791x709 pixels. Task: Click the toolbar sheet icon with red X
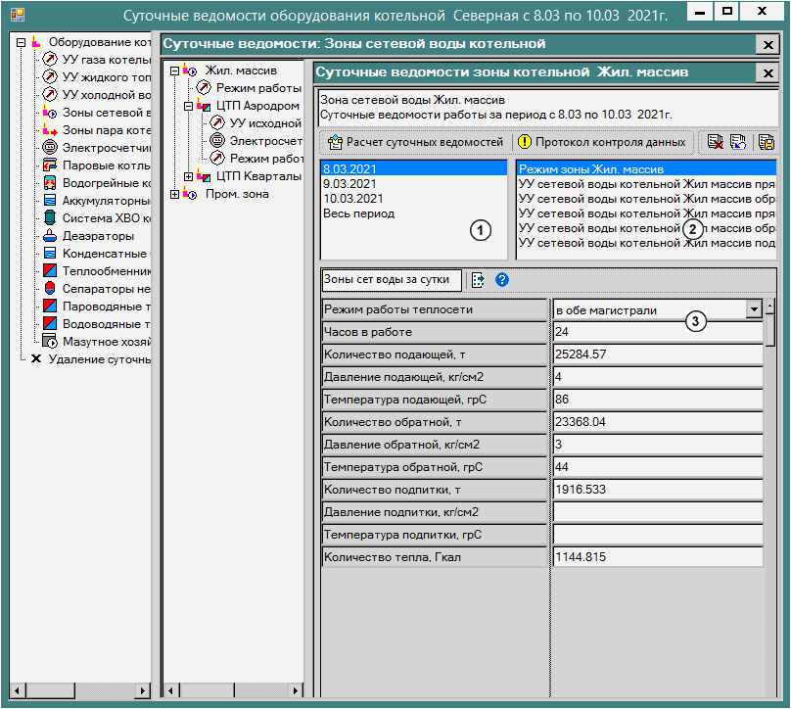tap(716, 142)
